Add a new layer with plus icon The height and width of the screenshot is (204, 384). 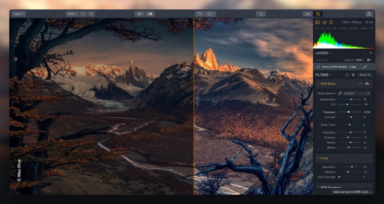pyautogui.click(x=371, y=53)
